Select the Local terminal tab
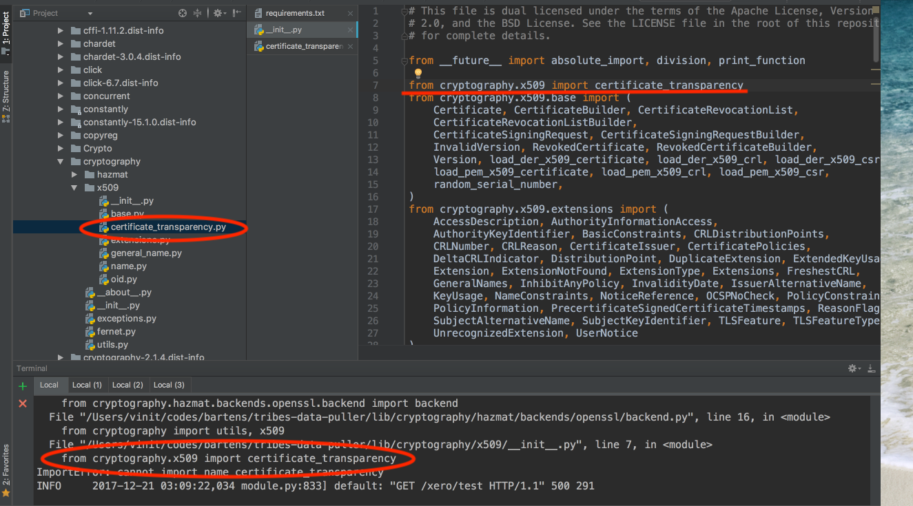913x506 pixels. click(x=49, y=385)
